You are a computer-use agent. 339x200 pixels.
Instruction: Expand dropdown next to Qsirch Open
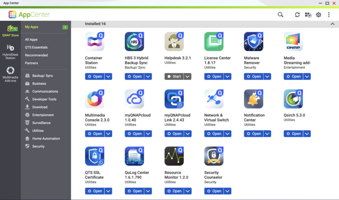pyautogui.click(x=307, y=134)
